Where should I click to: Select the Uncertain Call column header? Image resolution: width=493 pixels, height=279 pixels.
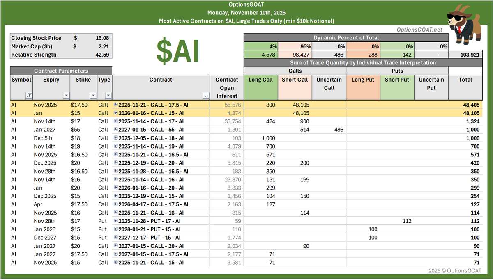pos(329,87)
